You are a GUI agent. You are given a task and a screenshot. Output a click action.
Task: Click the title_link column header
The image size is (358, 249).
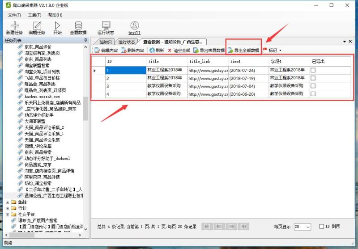point(208,61)
